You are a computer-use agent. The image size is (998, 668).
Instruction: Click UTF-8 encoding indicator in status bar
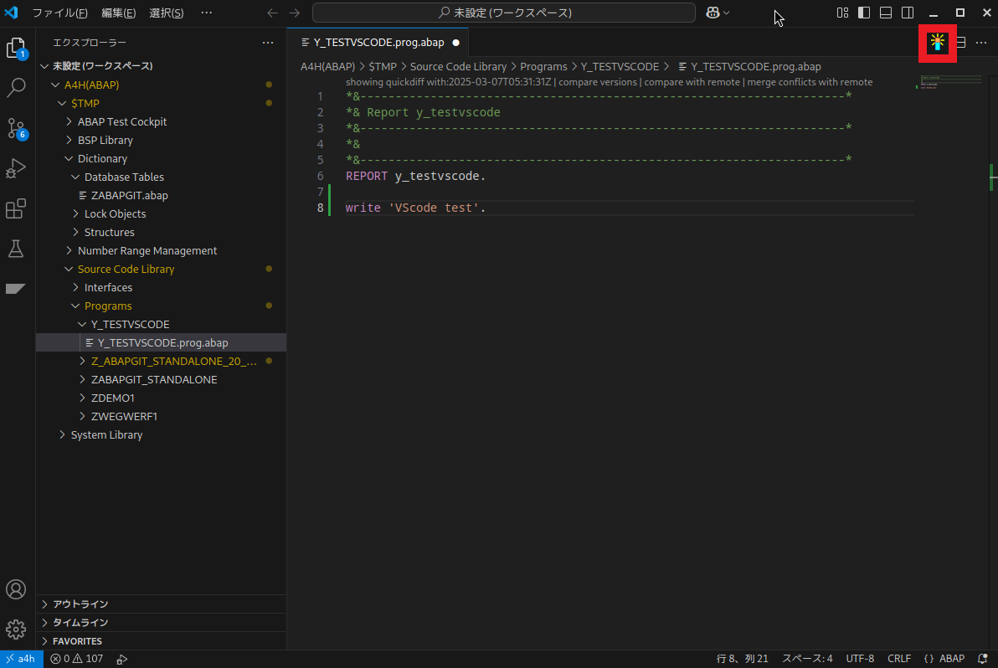coord(860,658)
